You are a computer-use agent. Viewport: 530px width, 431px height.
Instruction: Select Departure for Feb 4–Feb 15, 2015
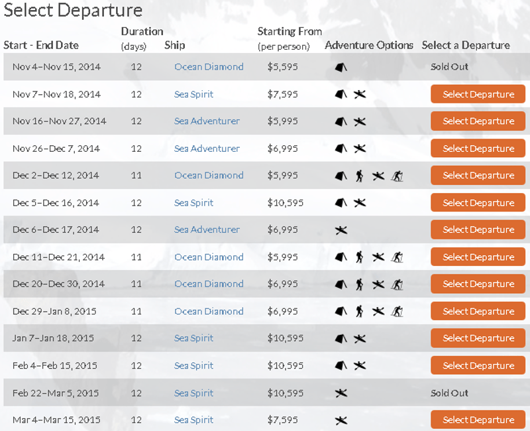478,365
